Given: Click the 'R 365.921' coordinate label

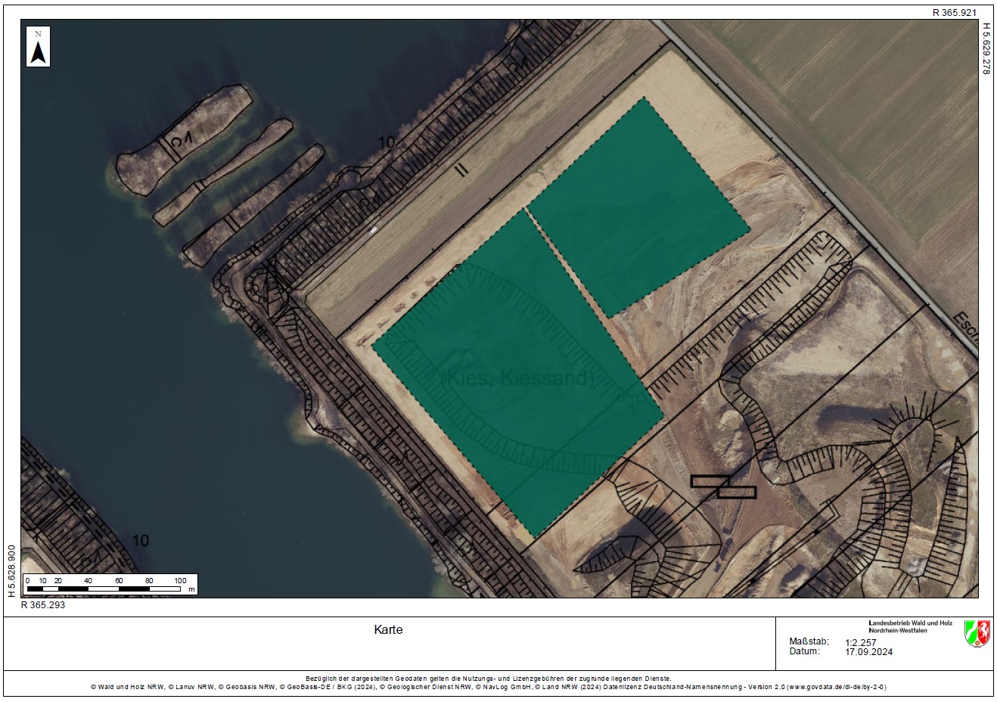Looking at the screenshot, I should pos(955,13).
